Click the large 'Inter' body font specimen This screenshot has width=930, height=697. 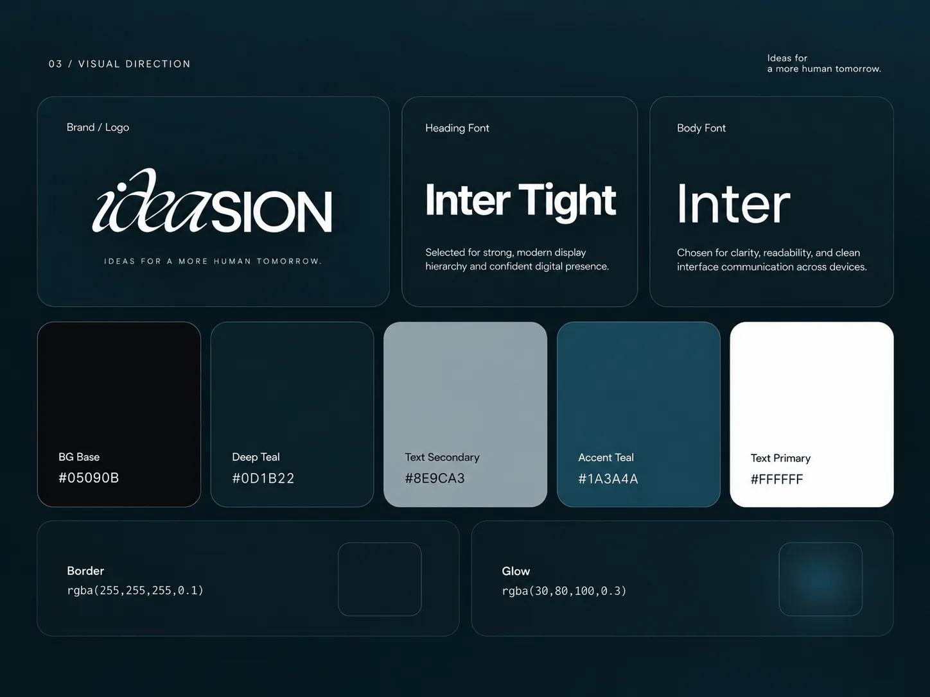coord(733,203)
